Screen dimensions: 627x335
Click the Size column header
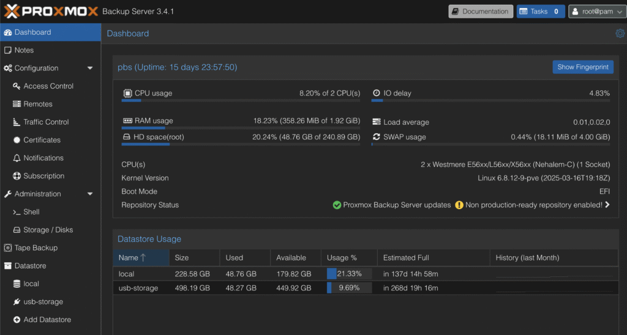(x=194, y=258)
